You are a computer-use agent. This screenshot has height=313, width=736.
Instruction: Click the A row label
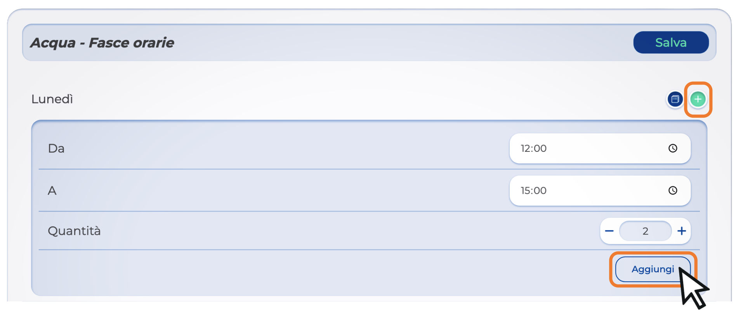click(52, 191)
